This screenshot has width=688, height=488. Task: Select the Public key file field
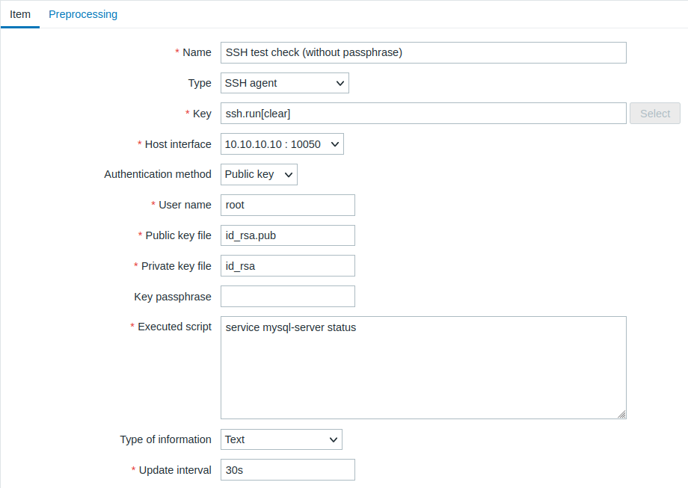pos(288,235)
